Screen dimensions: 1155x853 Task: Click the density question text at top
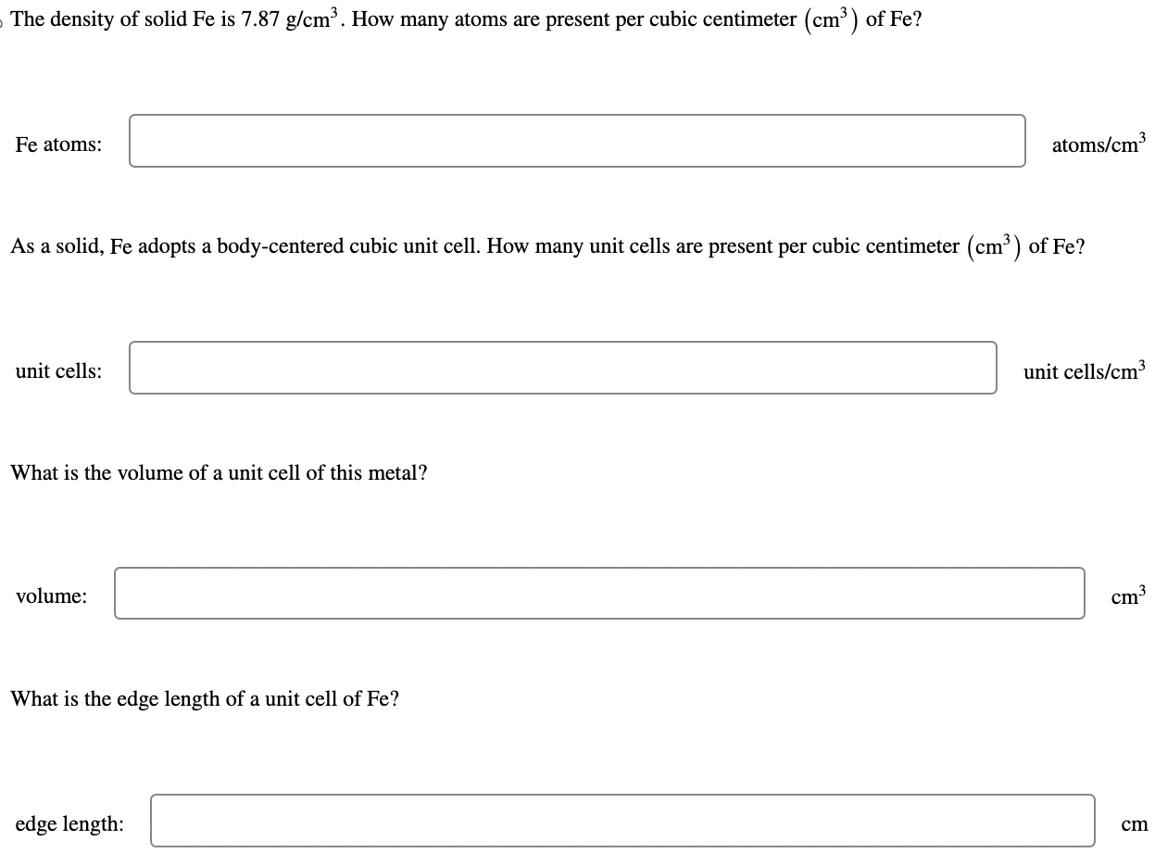click(x=463, y=19)
